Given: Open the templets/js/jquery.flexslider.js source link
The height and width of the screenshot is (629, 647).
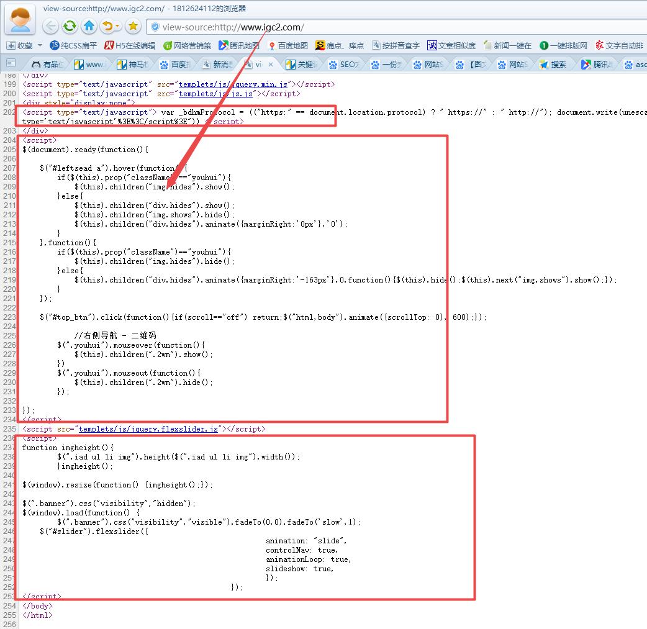Looking at the screenshot, I should [148, 429].
